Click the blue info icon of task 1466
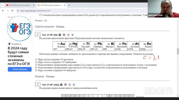The image size is (179, 100). pyautogui.click(x=74, y=85)
